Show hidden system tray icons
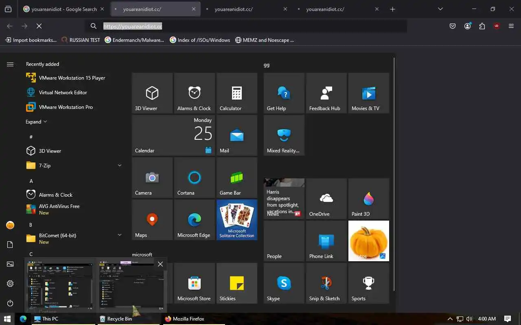The height and width of the screenshot is (325, 521). [450, 319]
